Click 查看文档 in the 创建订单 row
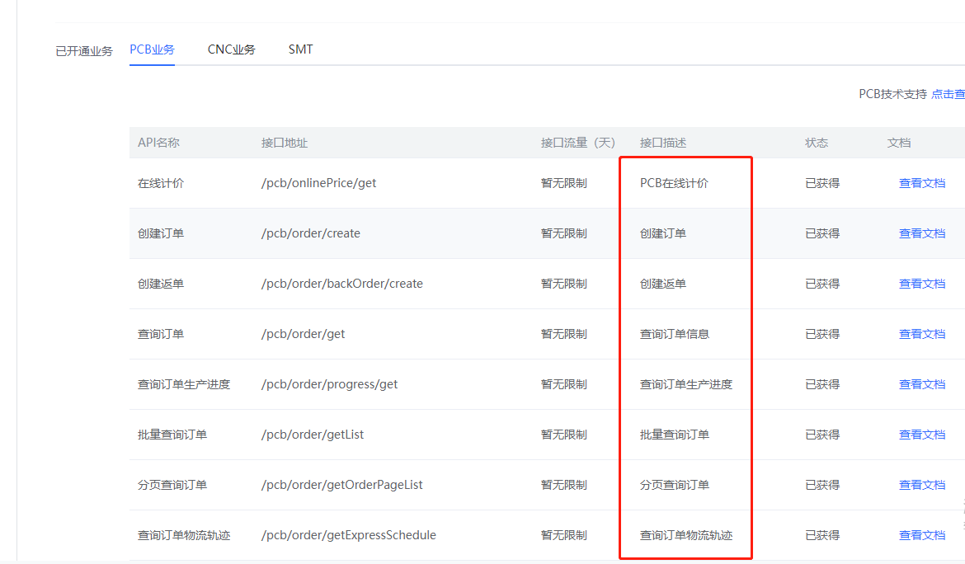 pyautogui.click(x=921, y=233)
